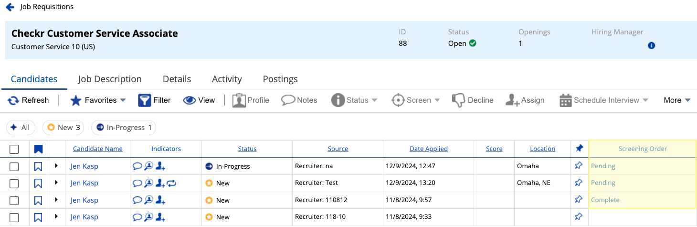Sort by Candidate Name column

pyautogui.click(x=98, y=149)
